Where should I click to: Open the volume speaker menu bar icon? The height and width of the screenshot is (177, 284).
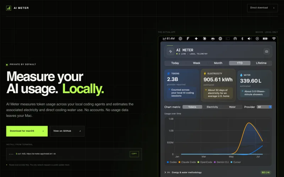click(x=250, y=39)
